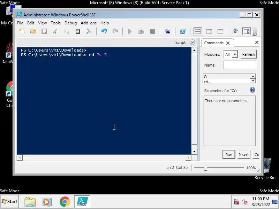Show Command Window toolbar icon
The image size is (279, 209).
click(x=235, y=31)
